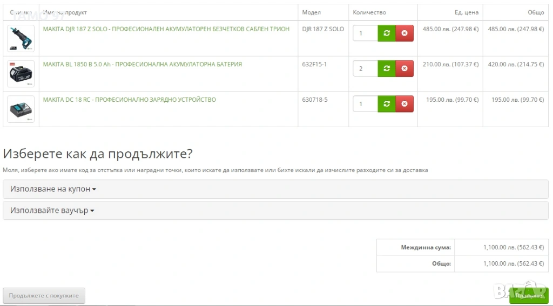
Task: Click the Makita charger product thumbnail
Action: [x=21, y=109]
